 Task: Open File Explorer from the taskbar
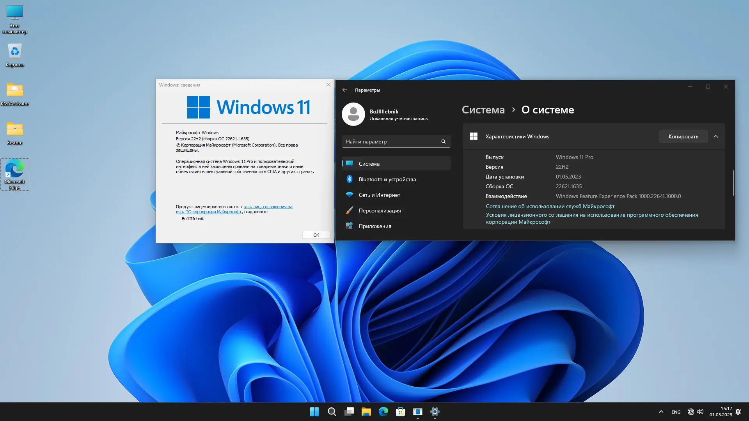[x=366, y=412]
